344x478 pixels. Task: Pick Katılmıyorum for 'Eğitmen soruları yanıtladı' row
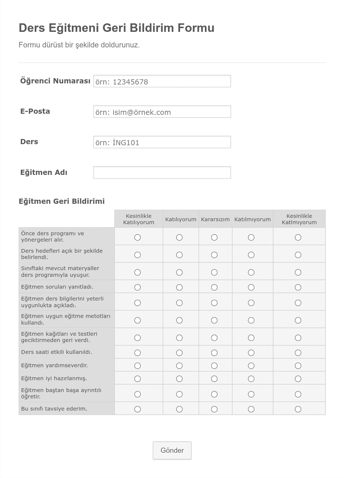[x=251, y=287]
